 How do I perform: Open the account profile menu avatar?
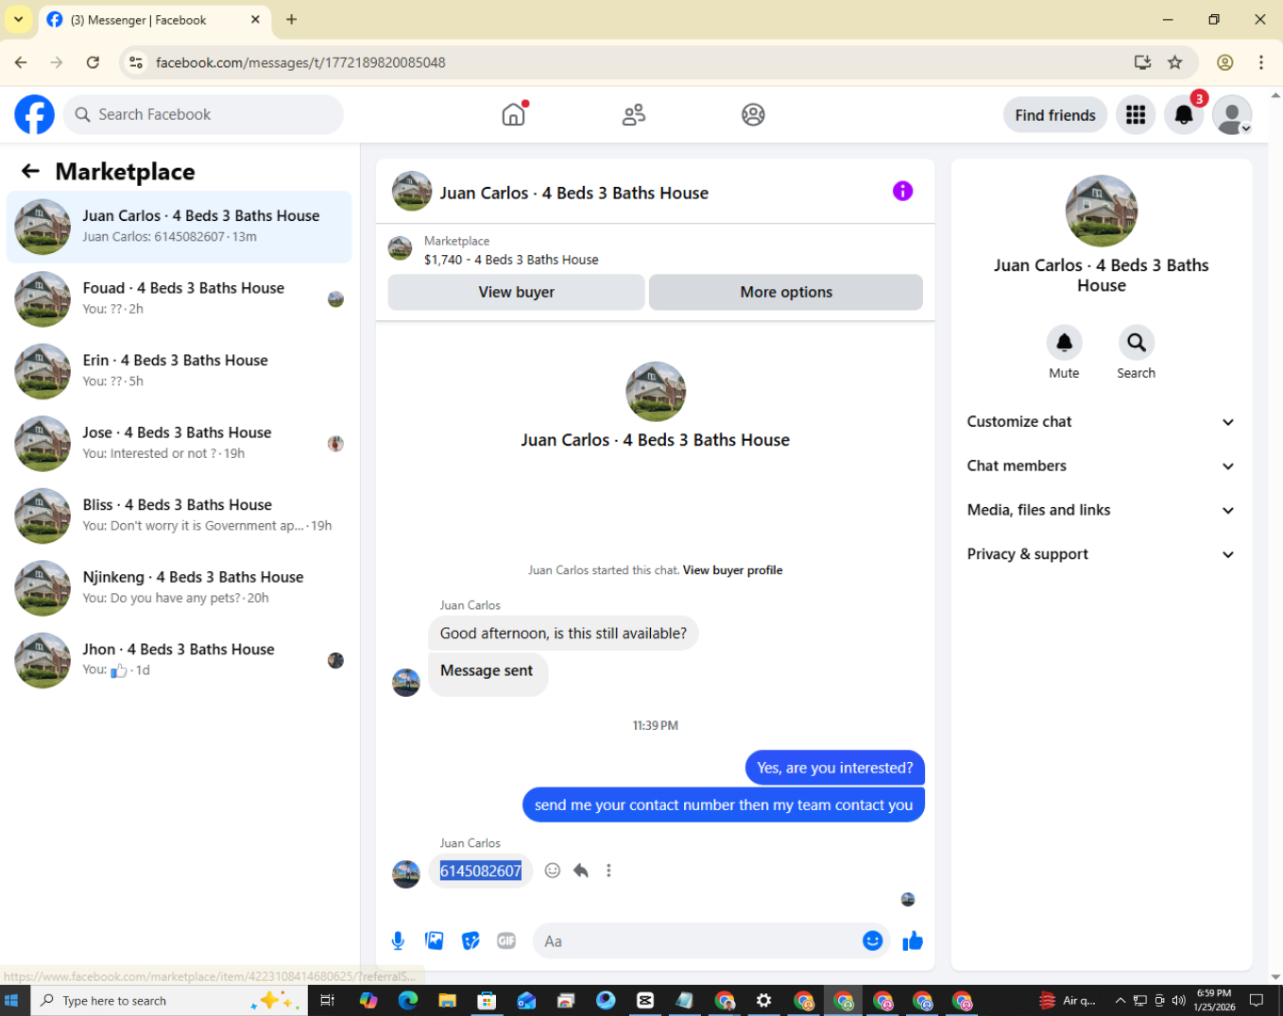click(x=1232, y=115)
